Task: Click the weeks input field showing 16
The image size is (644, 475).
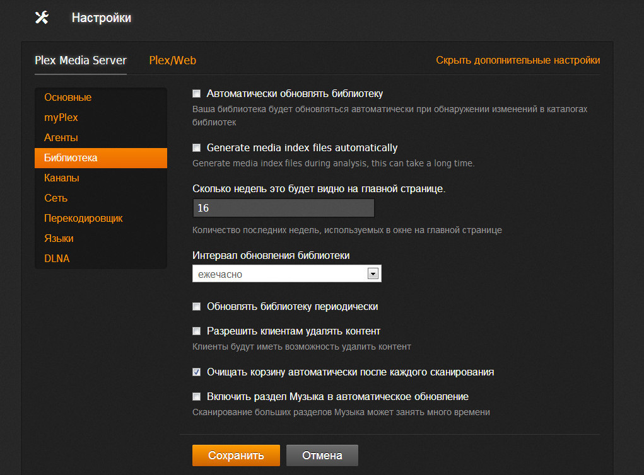Action: 283,209
